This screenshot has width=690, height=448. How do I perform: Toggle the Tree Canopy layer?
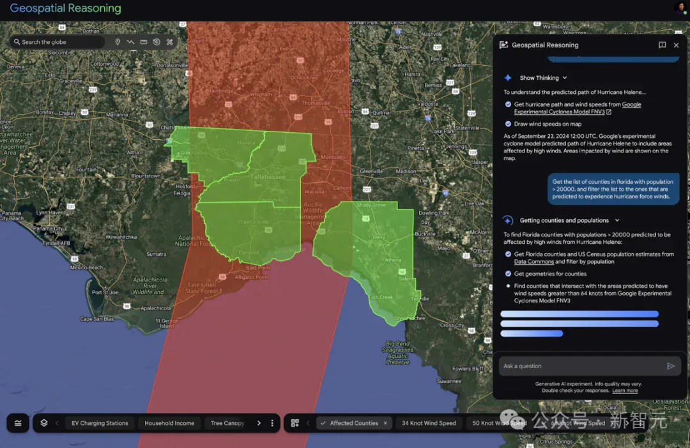227,423
